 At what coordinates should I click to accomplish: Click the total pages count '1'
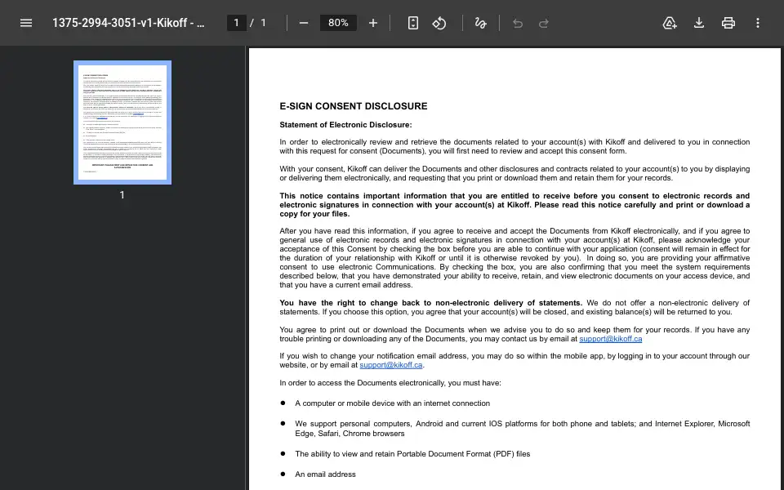[x=263, y=23]
